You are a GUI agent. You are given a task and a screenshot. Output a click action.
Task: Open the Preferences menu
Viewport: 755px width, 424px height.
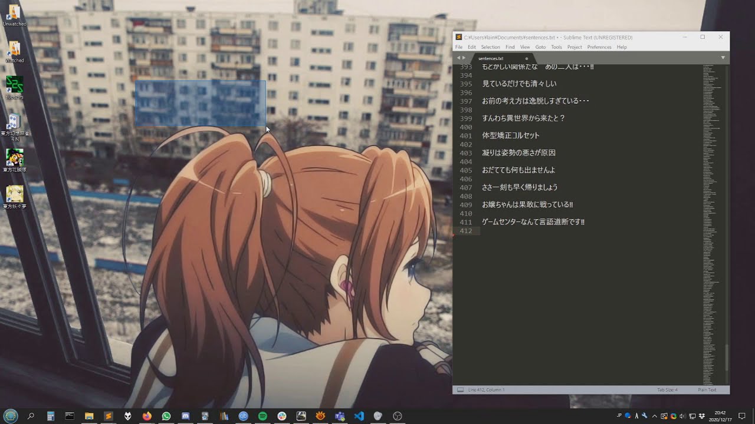coord(599,47)
